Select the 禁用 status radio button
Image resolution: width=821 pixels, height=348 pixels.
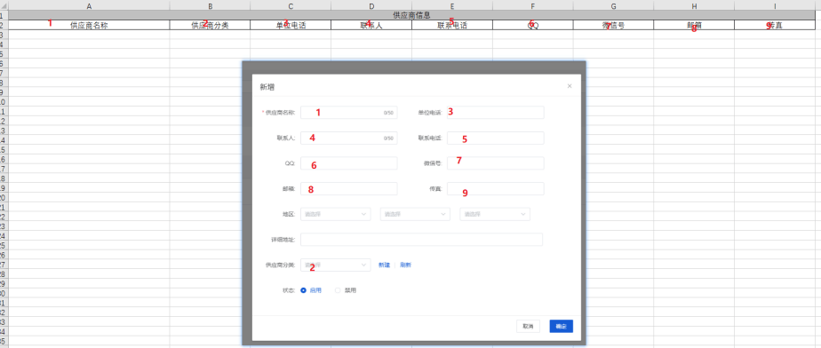click(338, 290)
